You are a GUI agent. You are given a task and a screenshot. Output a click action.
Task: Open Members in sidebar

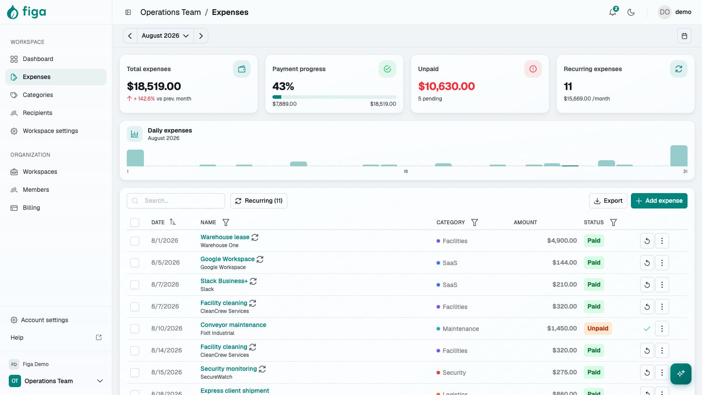coord(56,190)
